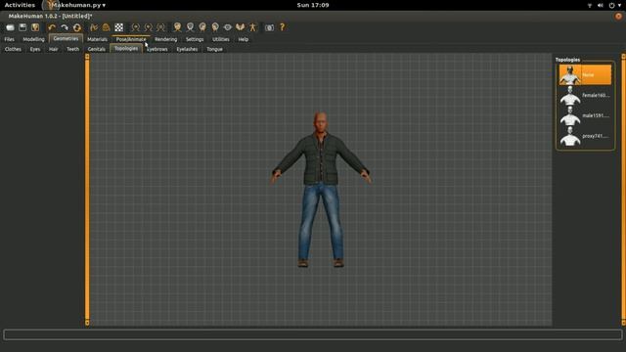The width and height of the screenshot is (626, 352).
Task: Switch to the Clothes sub-tab
Action: tap(13, 49)
